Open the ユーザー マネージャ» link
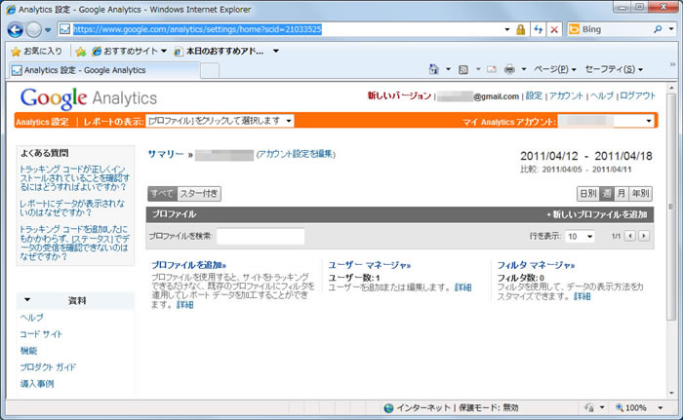 tap(370, 265)
